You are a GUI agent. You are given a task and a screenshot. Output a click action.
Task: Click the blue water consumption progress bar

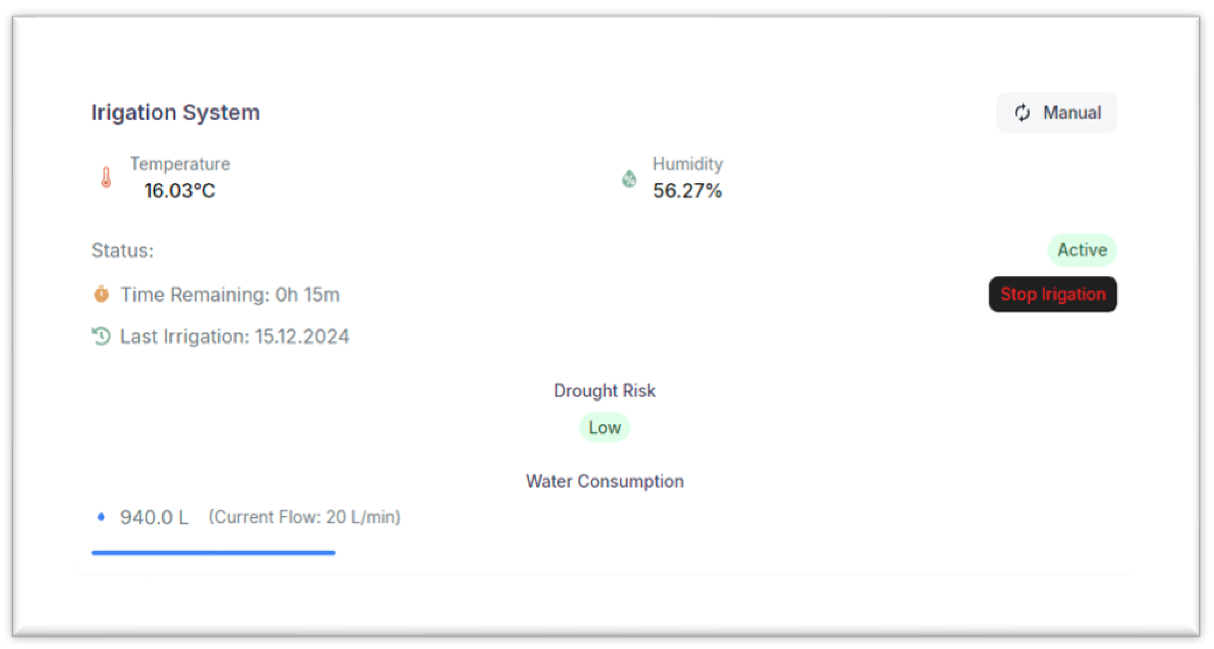point(214,552)
